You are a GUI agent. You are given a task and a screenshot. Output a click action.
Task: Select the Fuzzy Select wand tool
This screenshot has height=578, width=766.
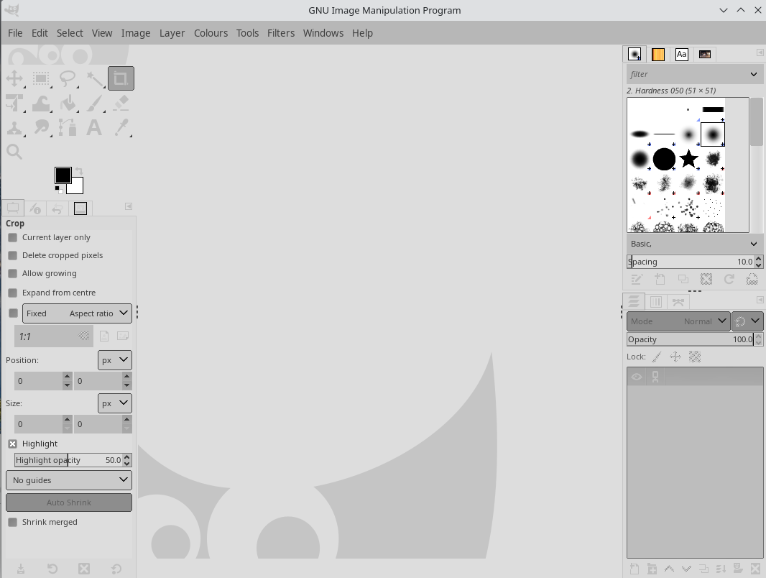point(94,78)
